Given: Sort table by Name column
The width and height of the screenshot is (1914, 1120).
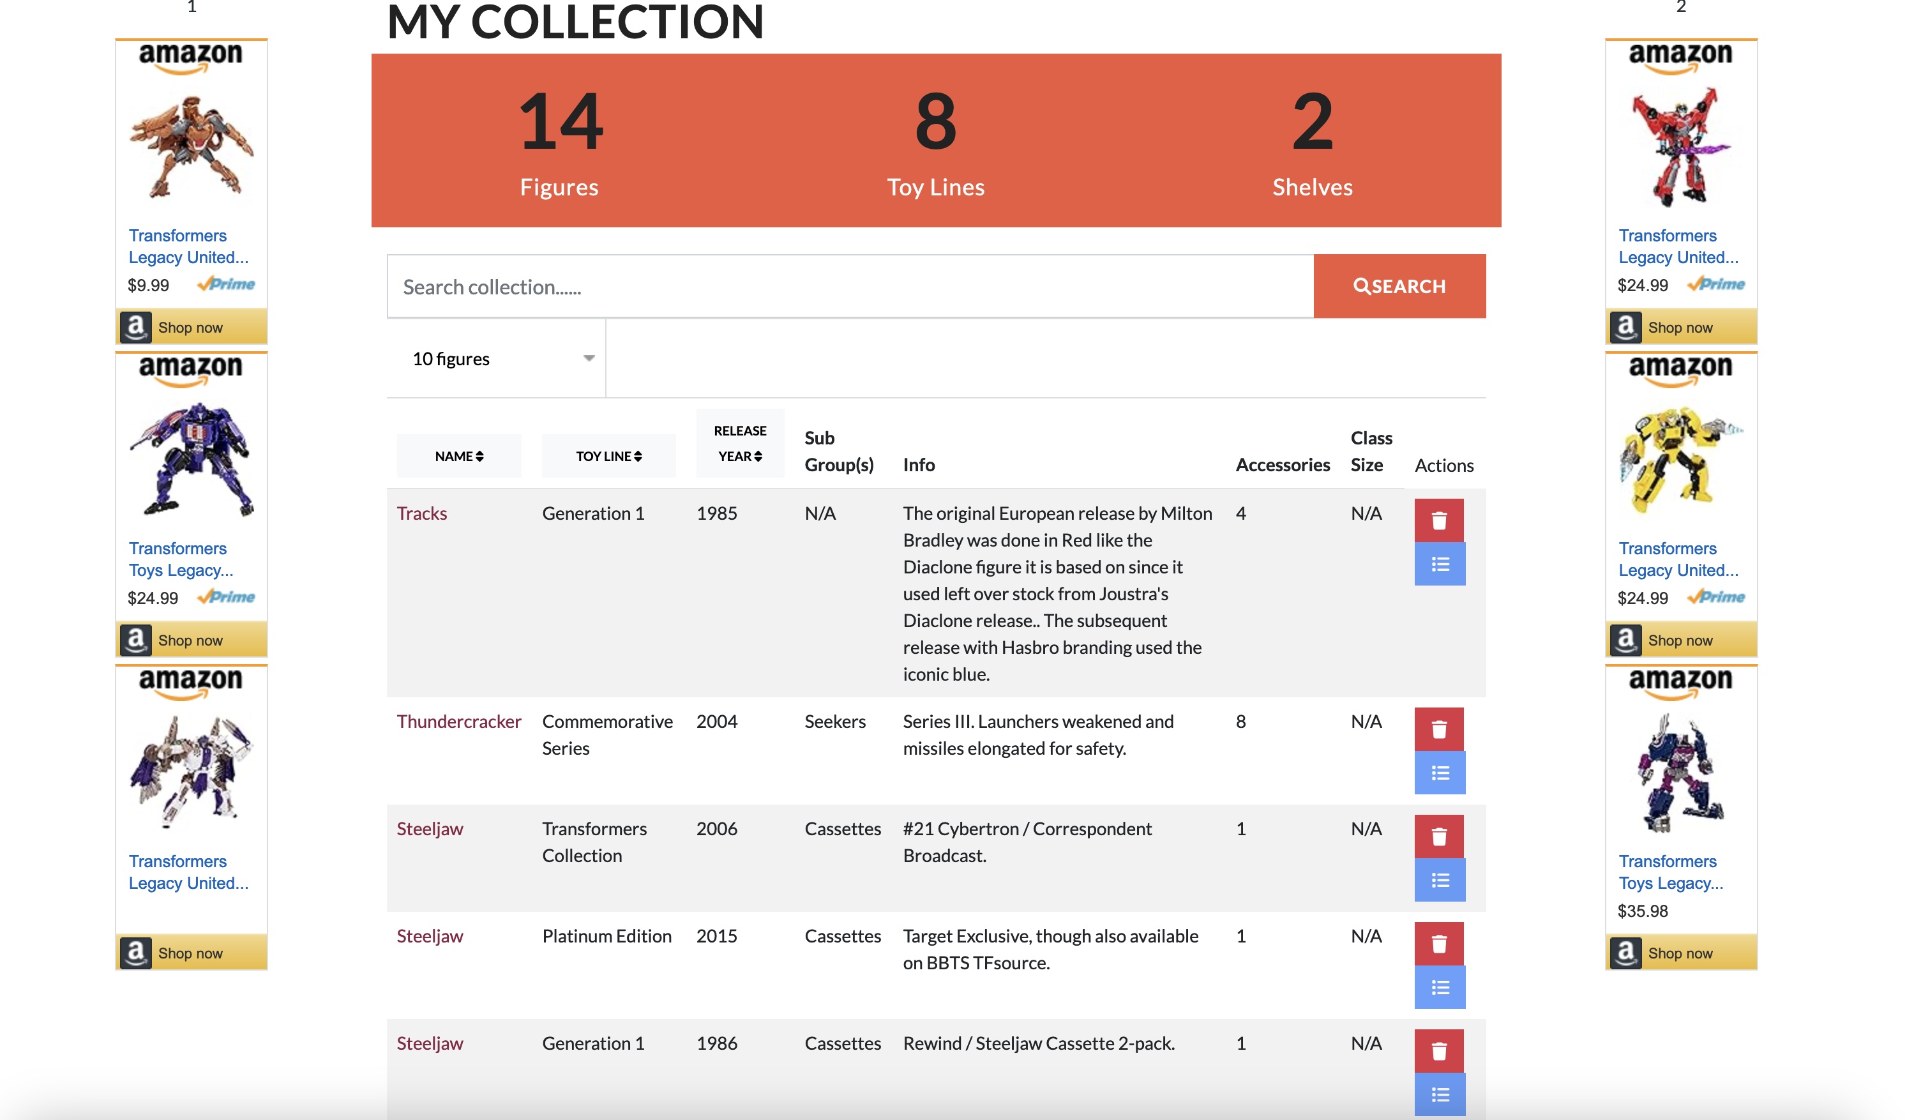Looking at the screenshot, I should (459, 456).
